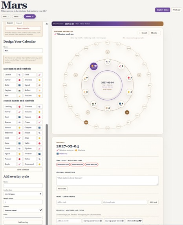
Task: Click the Orbit day rocket symbol
Action: point(40,75)
